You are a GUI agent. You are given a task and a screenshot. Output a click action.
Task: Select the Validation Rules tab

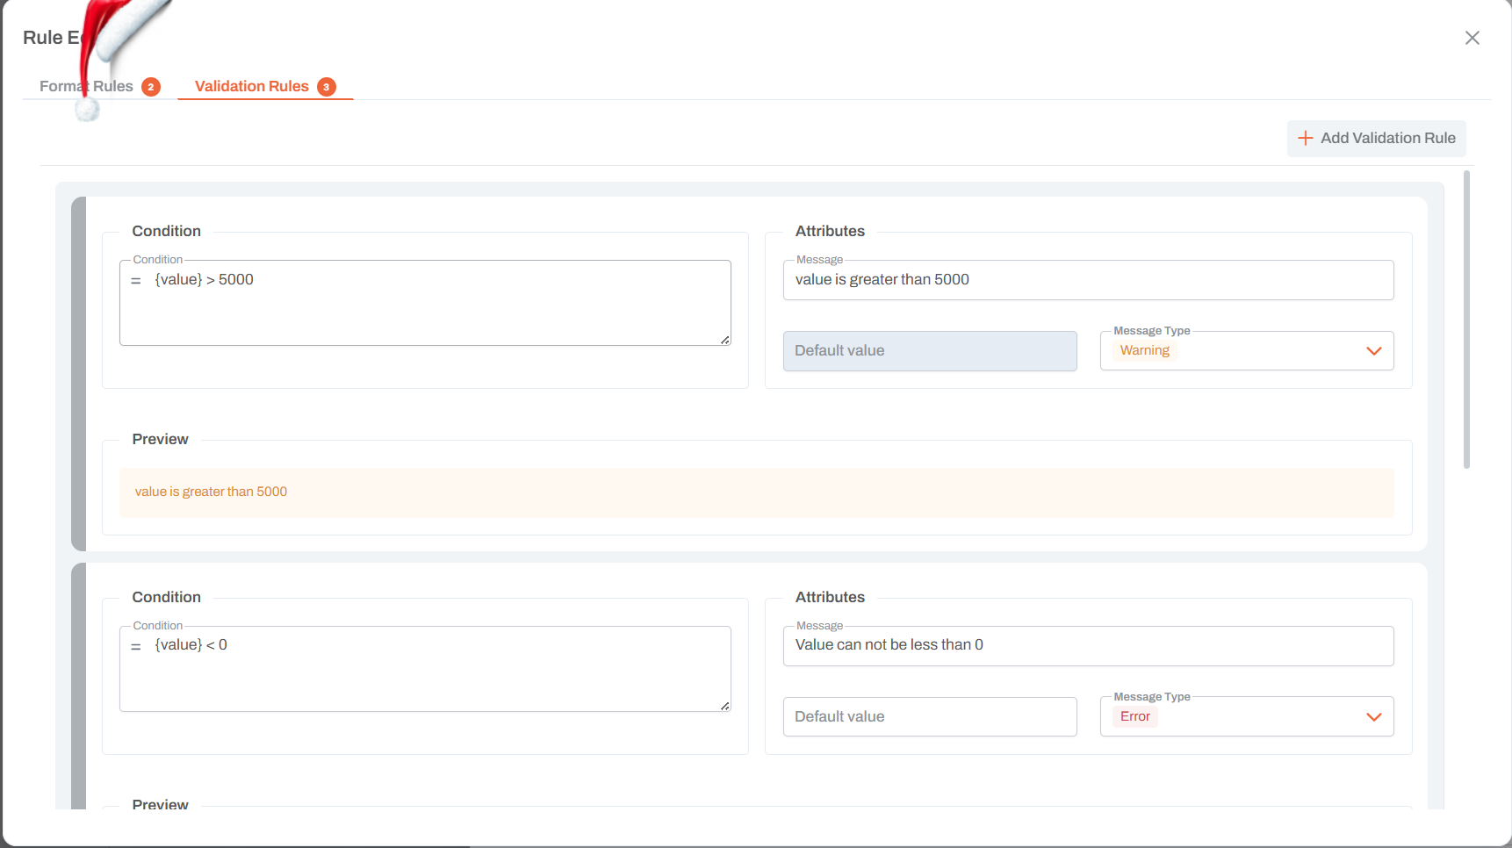(x=251, y=86)
